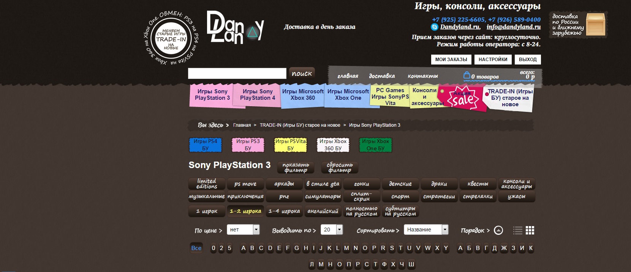This screenshot has height=272, width=631.
Task: Filter games by digit '0'
Action: click(x=213, y=248)
